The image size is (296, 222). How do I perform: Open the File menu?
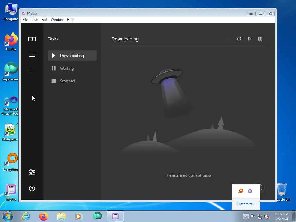[x=25, y=20]
